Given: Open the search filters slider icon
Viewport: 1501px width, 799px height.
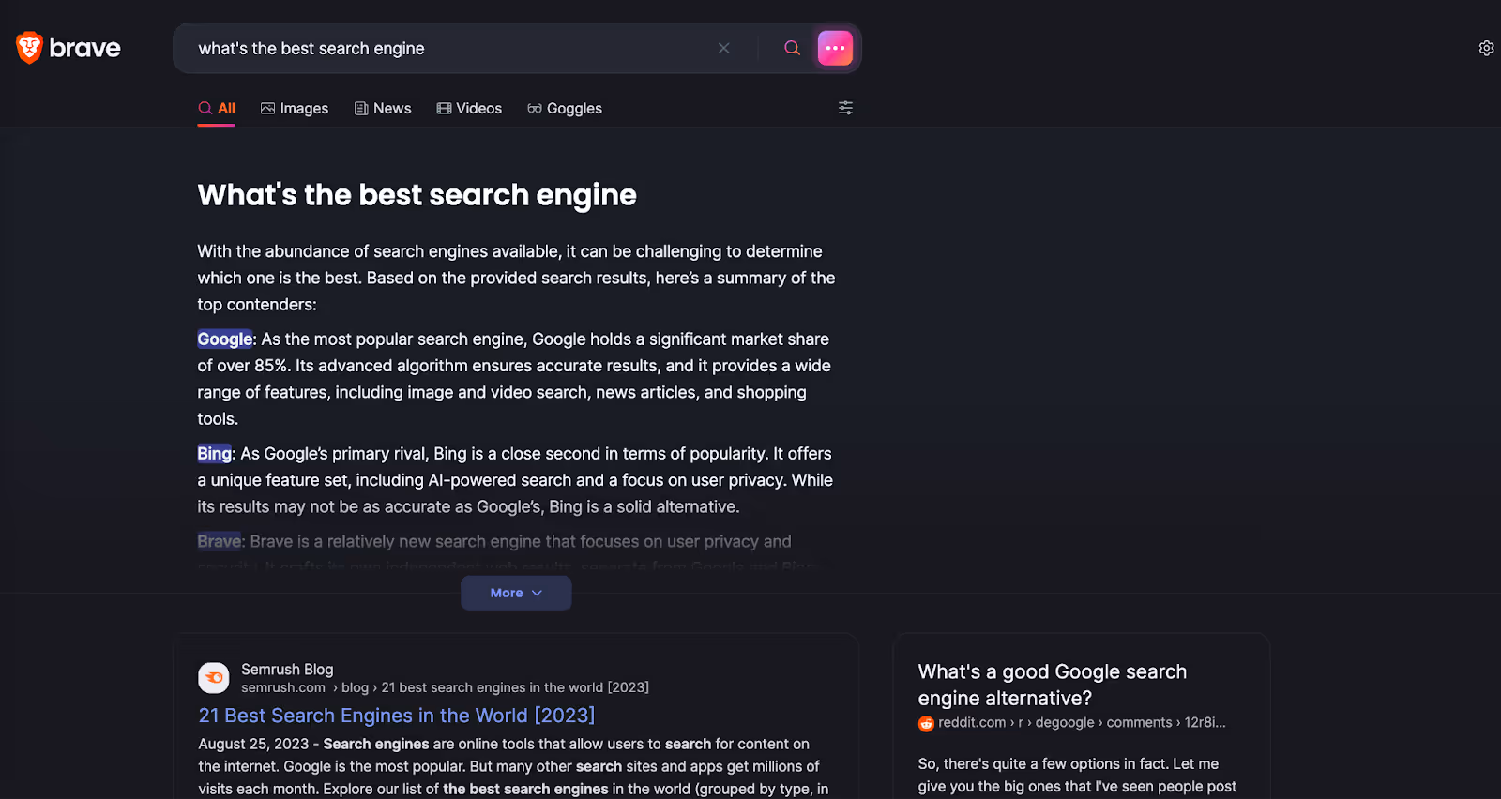Looking at the screenshot, I should [x=845, y=108].
